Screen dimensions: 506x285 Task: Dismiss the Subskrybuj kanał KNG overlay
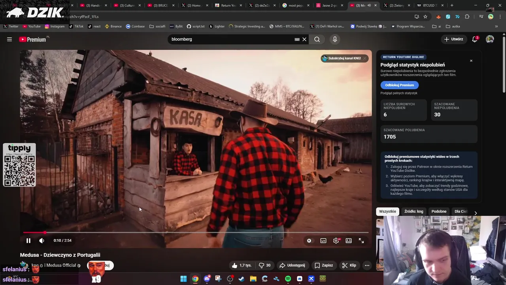click(x=365, y=58)
